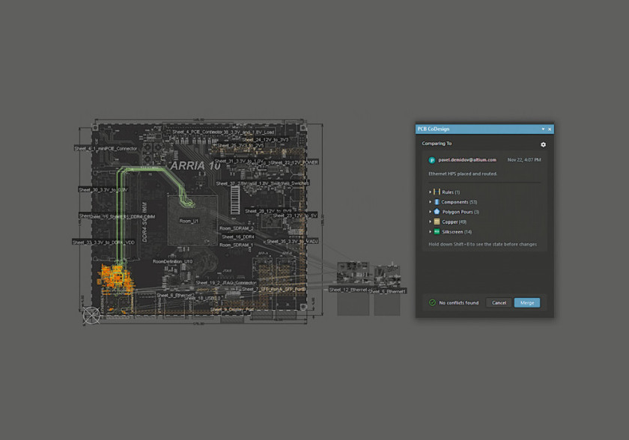The image size is (629, 440).
Task: Click the 'Nov 22, 4:07 PM' timestamp
Action: pyautogui.click(x=524, y=160)
